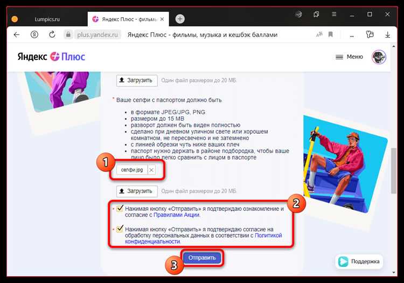Open the user account avatar
This screenshot has width=404, height=283.
379,57
